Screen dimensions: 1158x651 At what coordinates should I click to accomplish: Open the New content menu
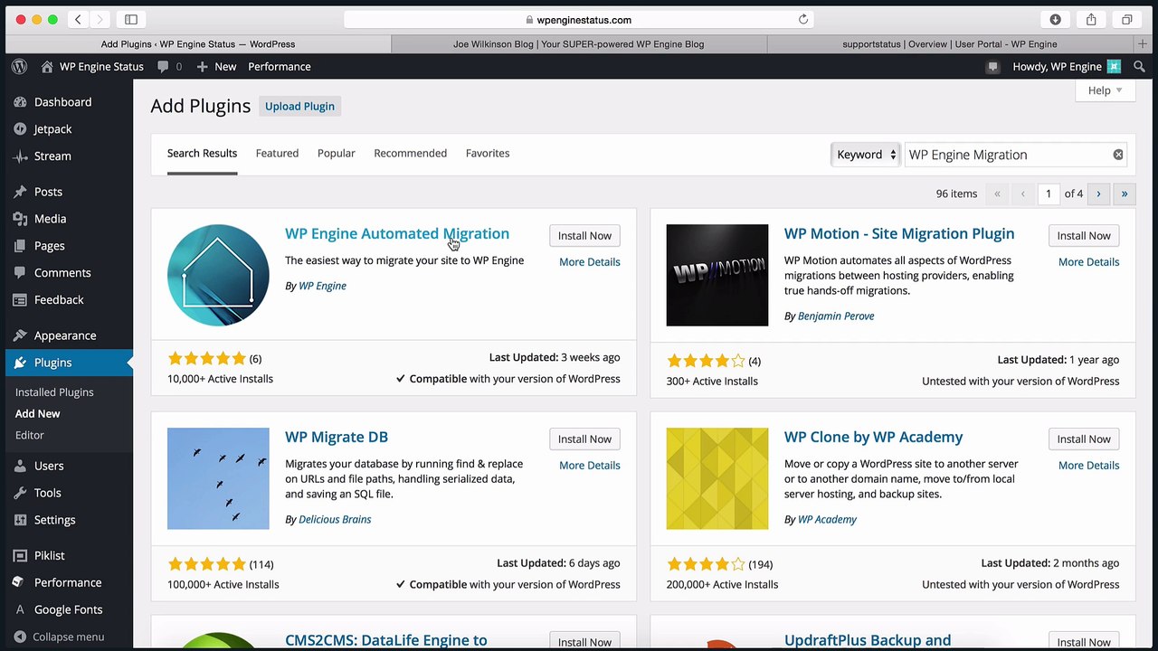216,66
